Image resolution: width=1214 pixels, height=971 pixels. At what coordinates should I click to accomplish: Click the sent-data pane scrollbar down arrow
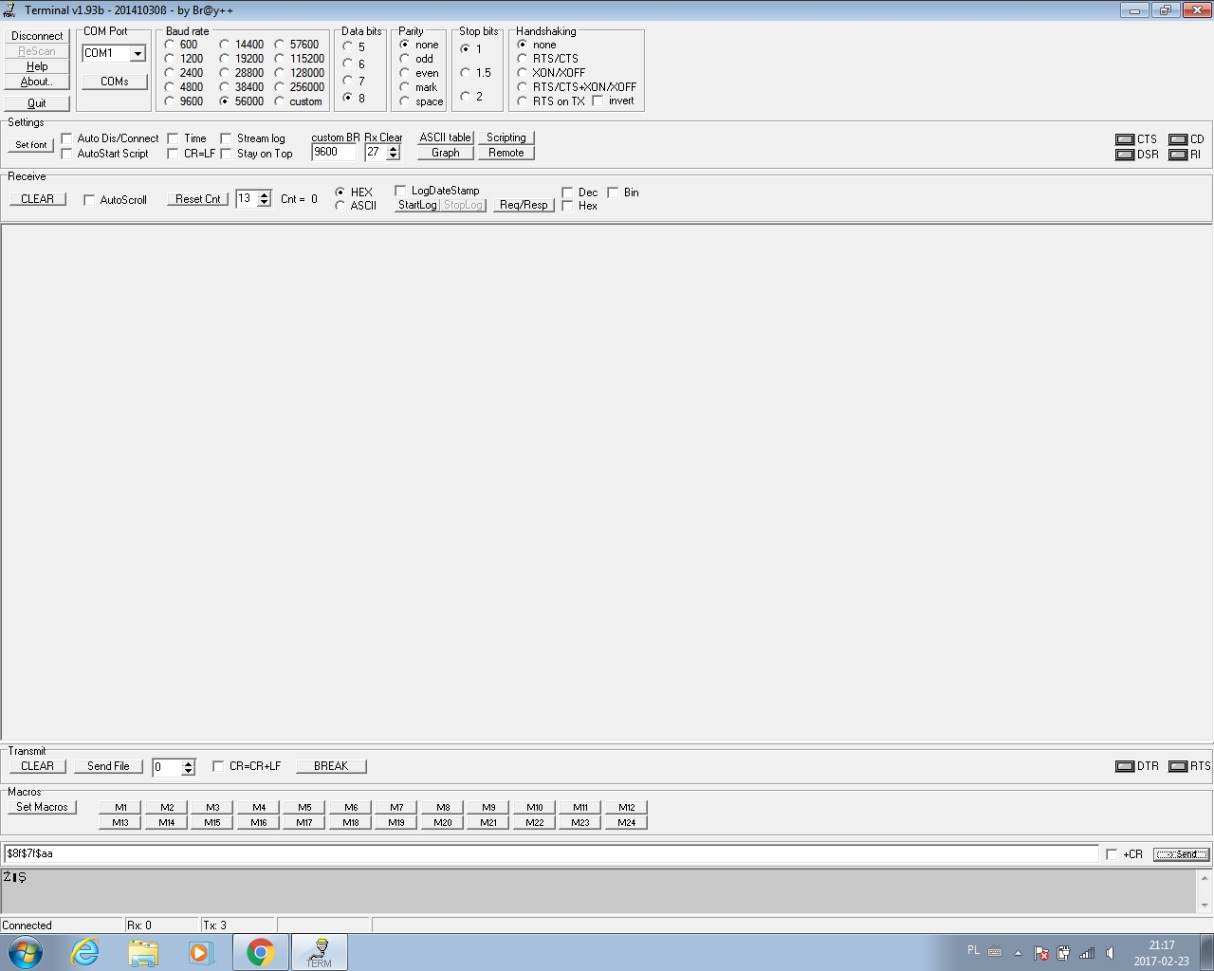point(1205,905)
